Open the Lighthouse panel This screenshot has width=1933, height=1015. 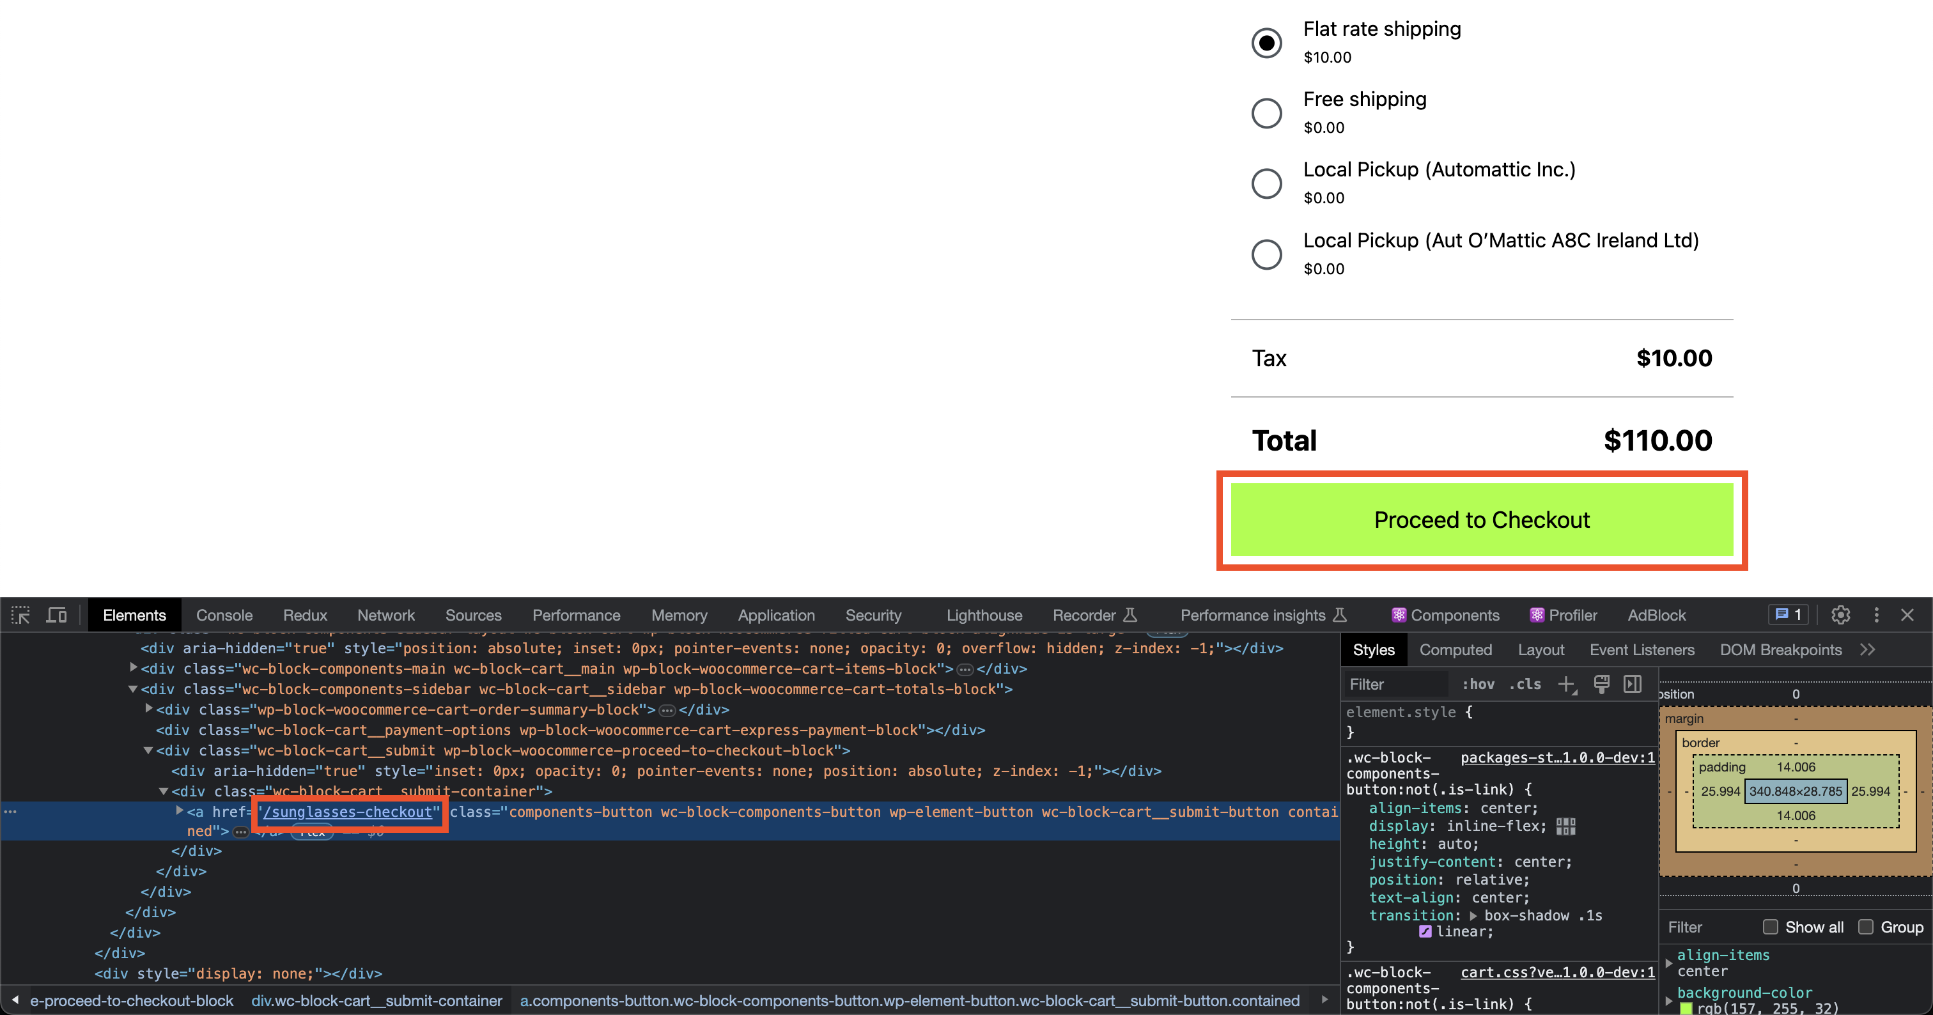click(x=984, y=614)
